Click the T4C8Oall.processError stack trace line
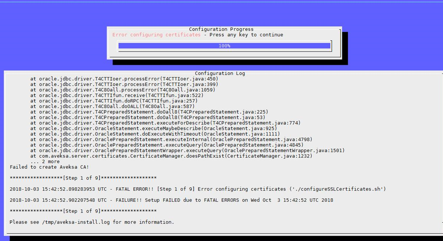The height and width of the screenshot is (241, 443). (123, 90)
